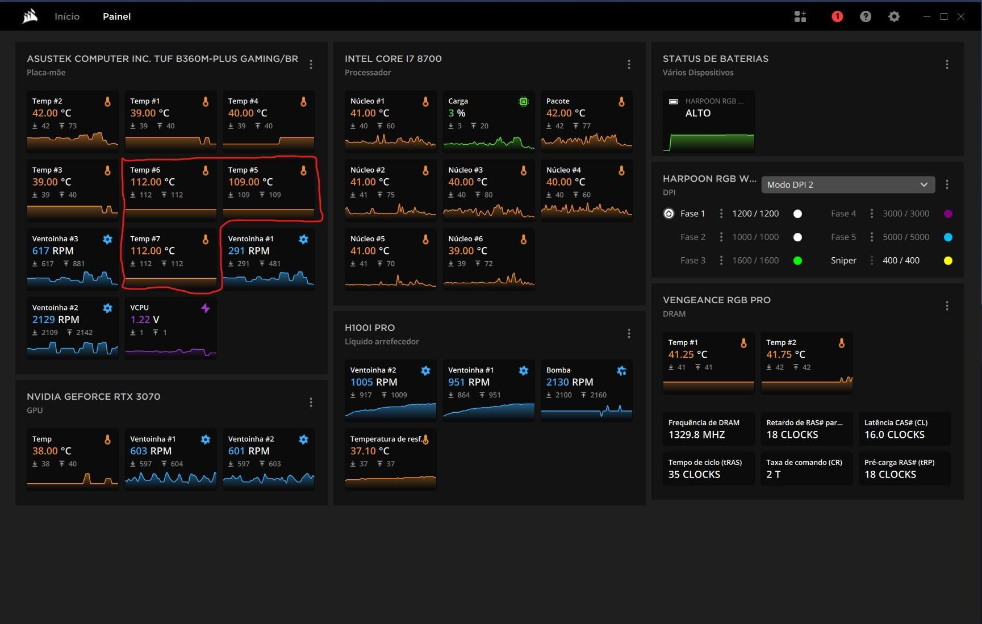Open the NVIDIA GeForce RTX 3070 panel options
The height and width of the screenshot is (624, 982).
pyautogui.click(x=311, y=403)
